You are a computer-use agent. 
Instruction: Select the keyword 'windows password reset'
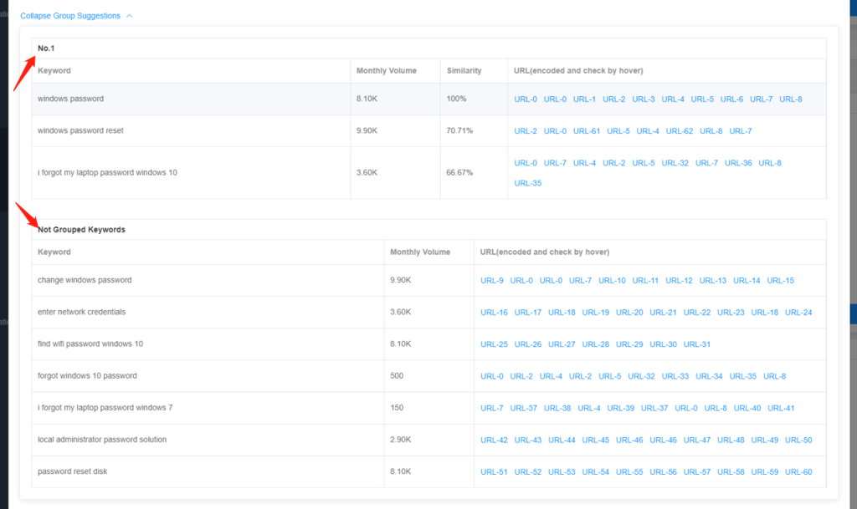[80, 130]
